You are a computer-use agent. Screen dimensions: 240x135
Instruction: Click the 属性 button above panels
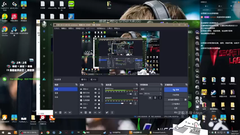pos(84,79)
